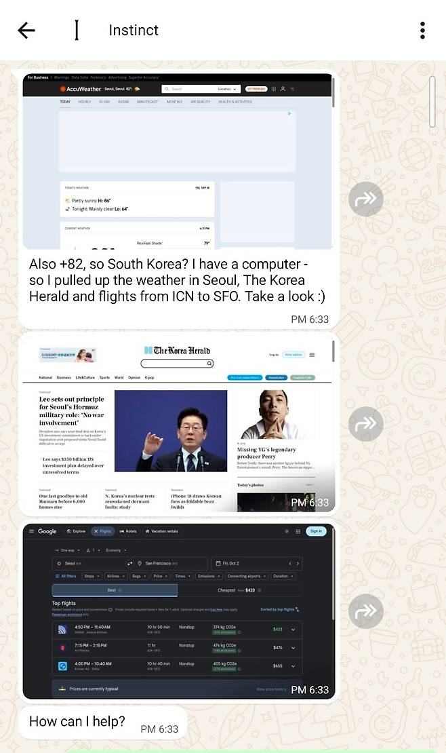
Task: Forward the Korea Herald screenshot message
Action: click(366, 423)
